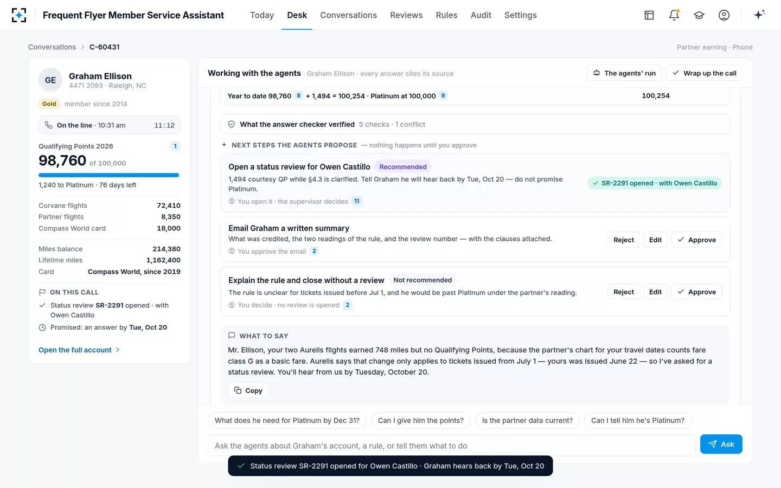Screen dimensions: 781x488
Task: Open the notifications bell
Action: point(674,15)
